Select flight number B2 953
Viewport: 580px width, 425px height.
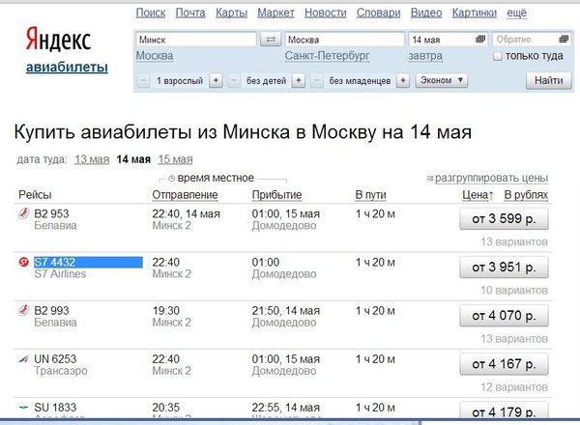click(x=51, y=213)
